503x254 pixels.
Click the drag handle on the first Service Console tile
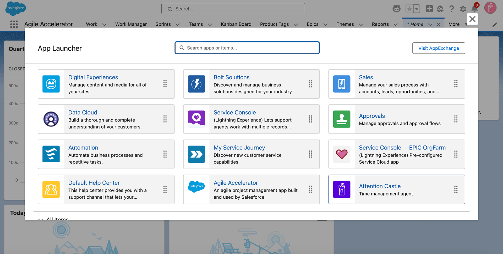[x=310, y=119]
